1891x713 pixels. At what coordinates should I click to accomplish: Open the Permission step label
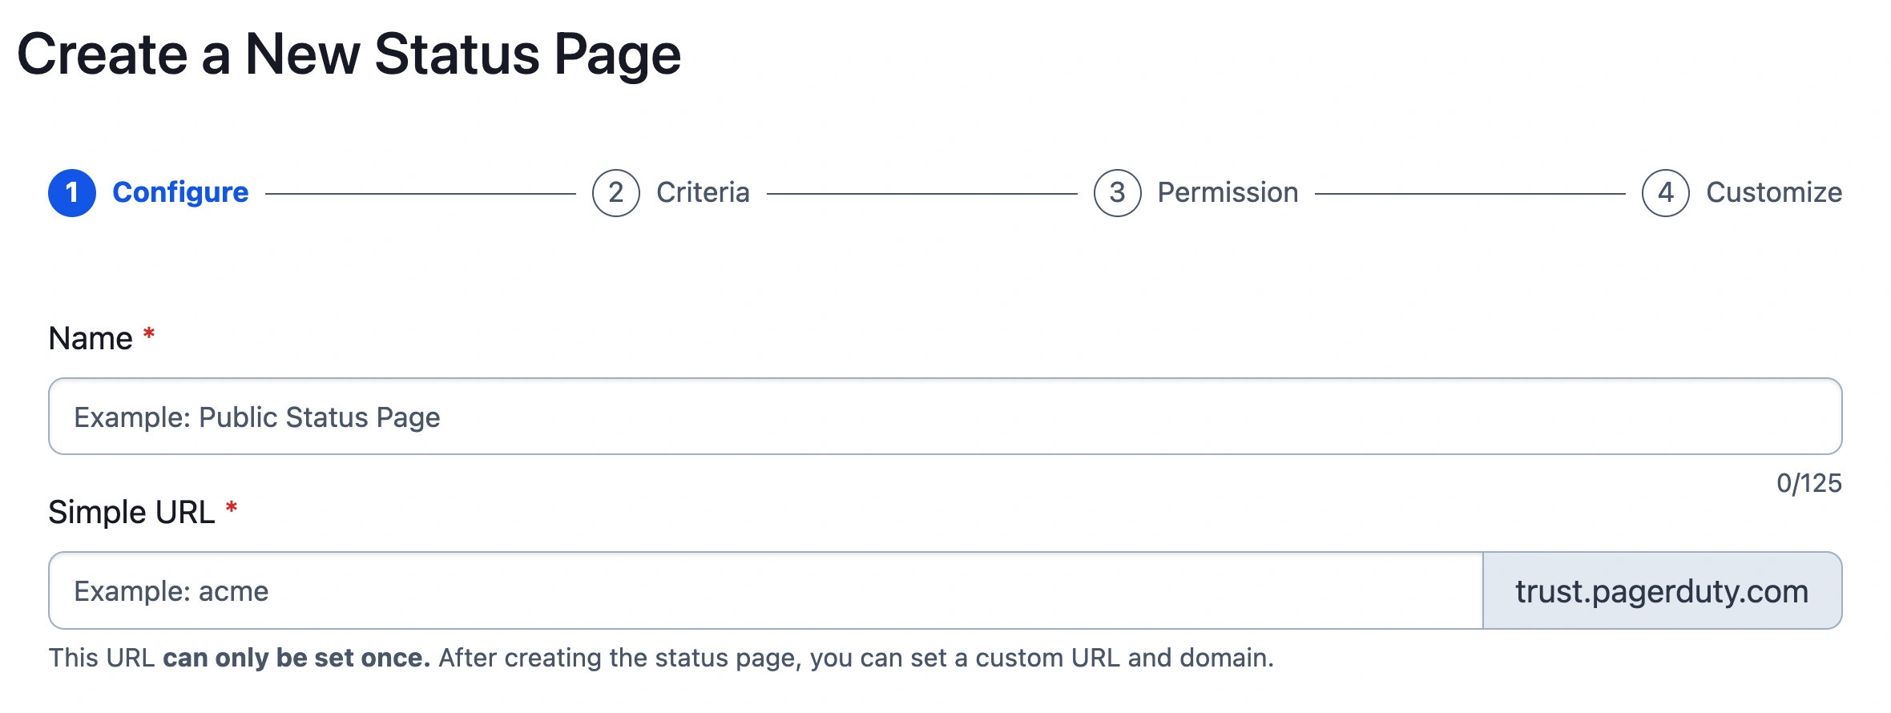pyautogui.click(x=1228, y=193)
